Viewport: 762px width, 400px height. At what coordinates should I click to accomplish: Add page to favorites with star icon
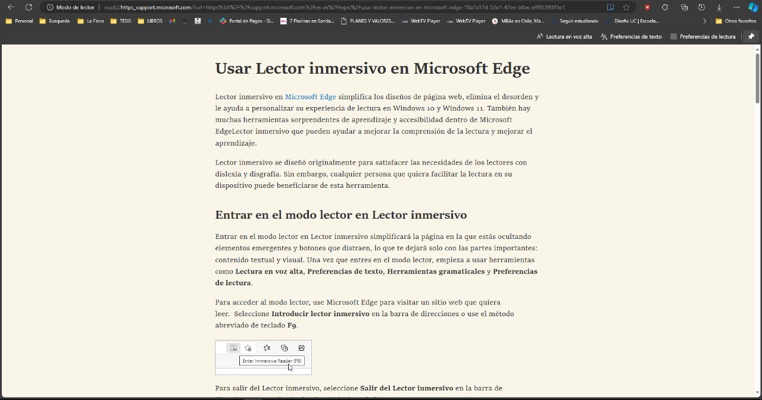click(626, 7)
